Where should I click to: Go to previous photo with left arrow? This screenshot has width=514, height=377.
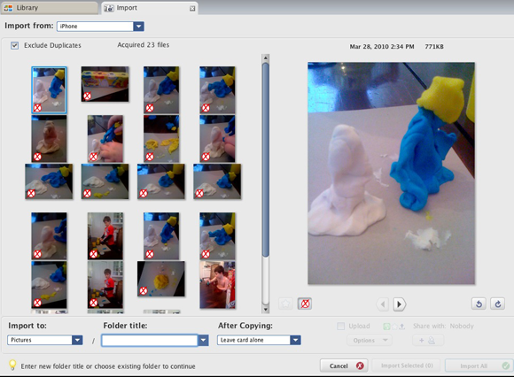click(x=383, y=304)
